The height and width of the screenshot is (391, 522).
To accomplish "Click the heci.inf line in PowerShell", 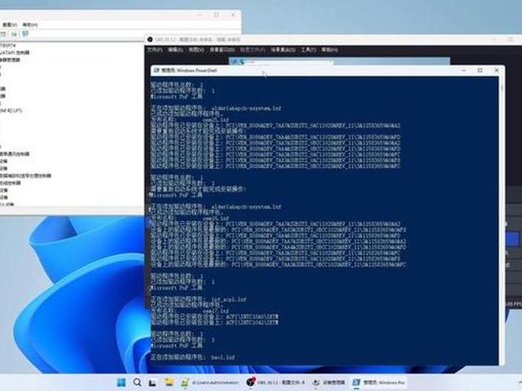I will 192,357.
